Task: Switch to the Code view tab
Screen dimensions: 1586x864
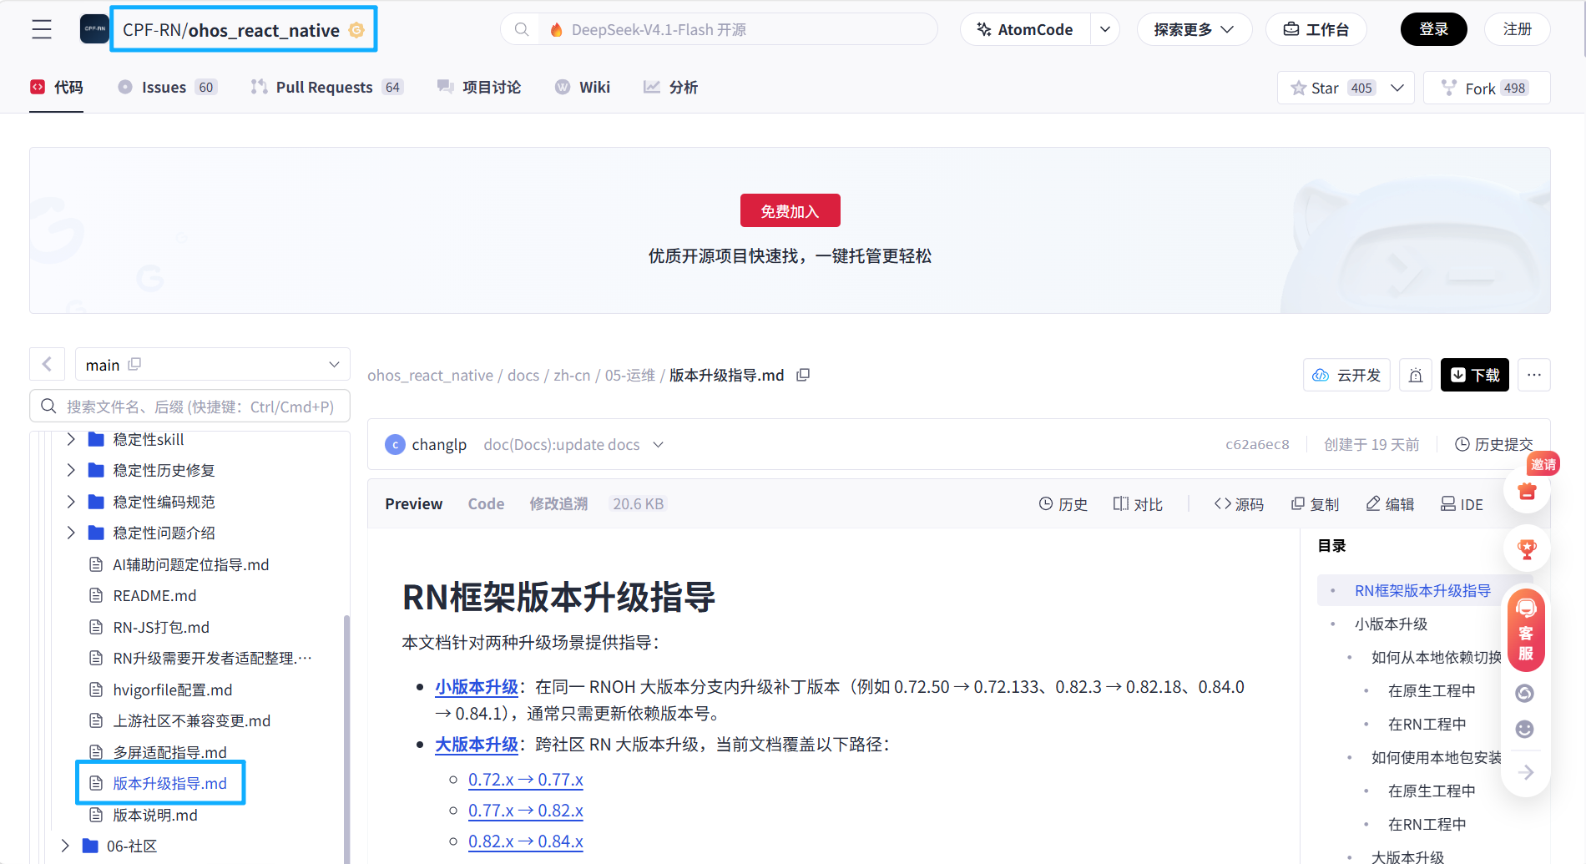Action: 486,503
